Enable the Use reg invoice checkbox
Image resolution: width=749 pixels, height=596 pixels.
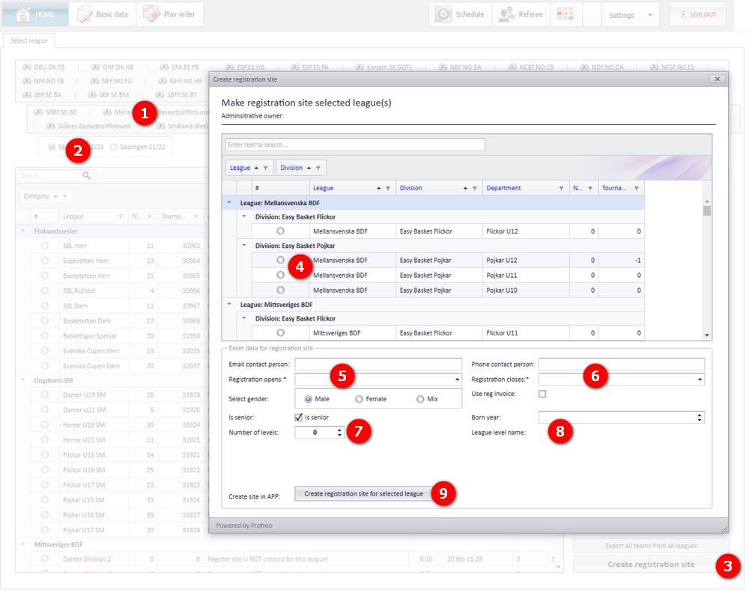542,394
